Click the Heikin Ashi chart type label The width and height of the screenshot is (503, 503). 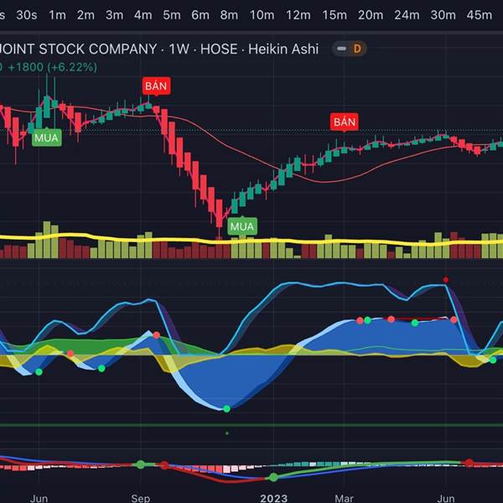click(x=283, y=49)
